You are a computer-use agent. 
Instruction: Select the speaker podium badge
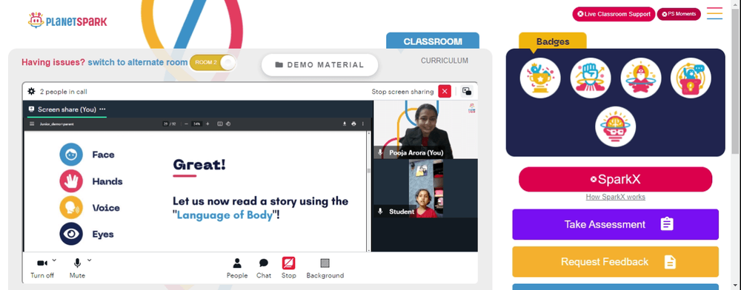(x=691, y=78)
